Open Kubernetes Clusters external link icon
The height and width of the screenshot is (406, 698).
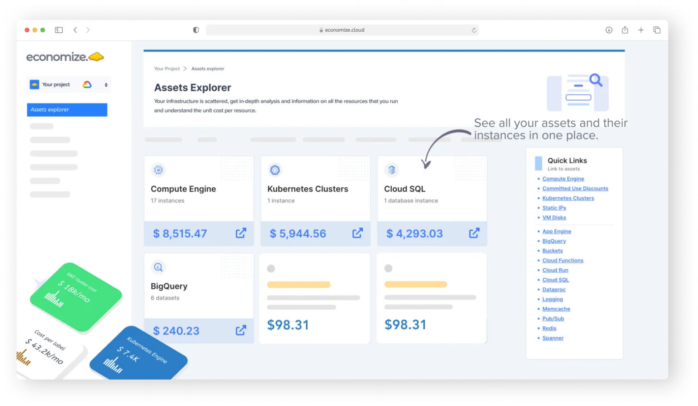[x=358, y=233]
